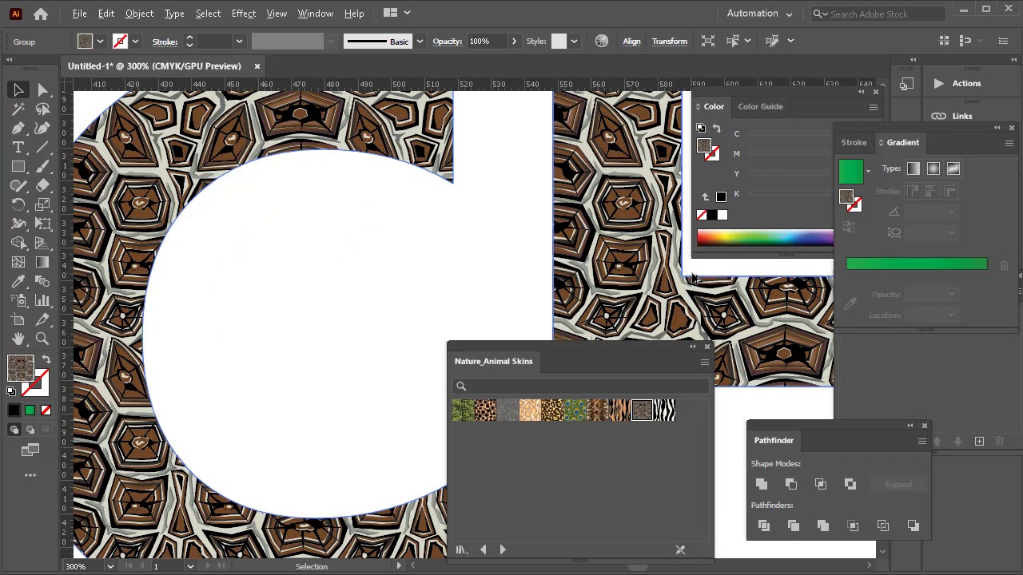Open the Opacity percentage dropdown arrow
The image size is (1023, 575).
pos(514,42)
